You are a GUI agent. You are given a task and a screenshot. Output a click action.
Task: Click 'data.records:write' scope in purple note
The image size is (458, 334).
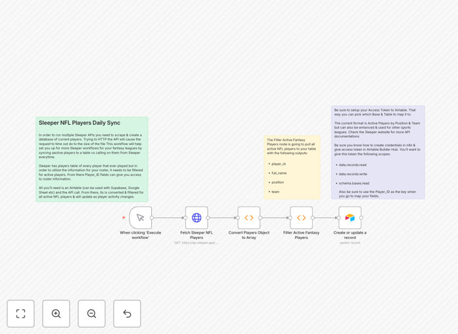(353, 174)
